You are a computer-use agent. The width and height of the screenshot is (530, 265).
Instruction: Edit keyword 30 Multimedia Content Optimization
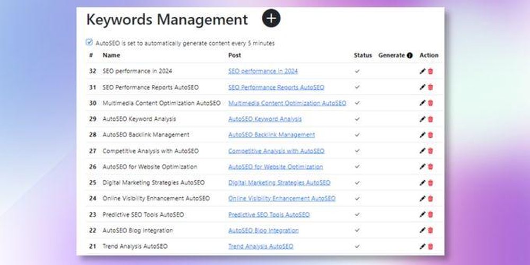coord(422,103)
